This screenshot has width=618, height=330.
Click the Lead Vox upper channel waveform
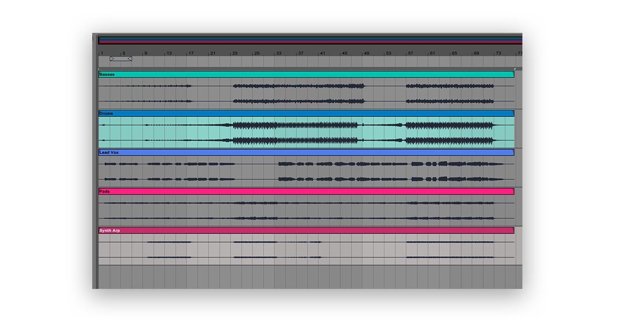point(307,164)
